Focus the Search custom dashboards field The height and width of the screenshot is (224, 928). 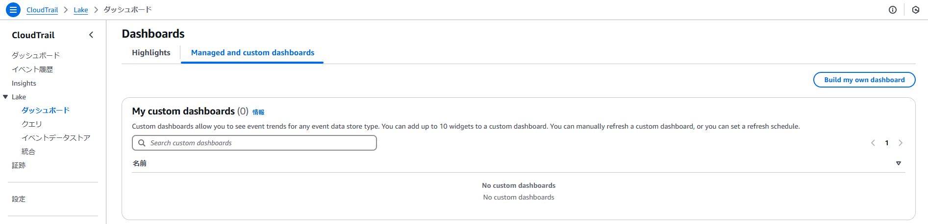[260, 143]
